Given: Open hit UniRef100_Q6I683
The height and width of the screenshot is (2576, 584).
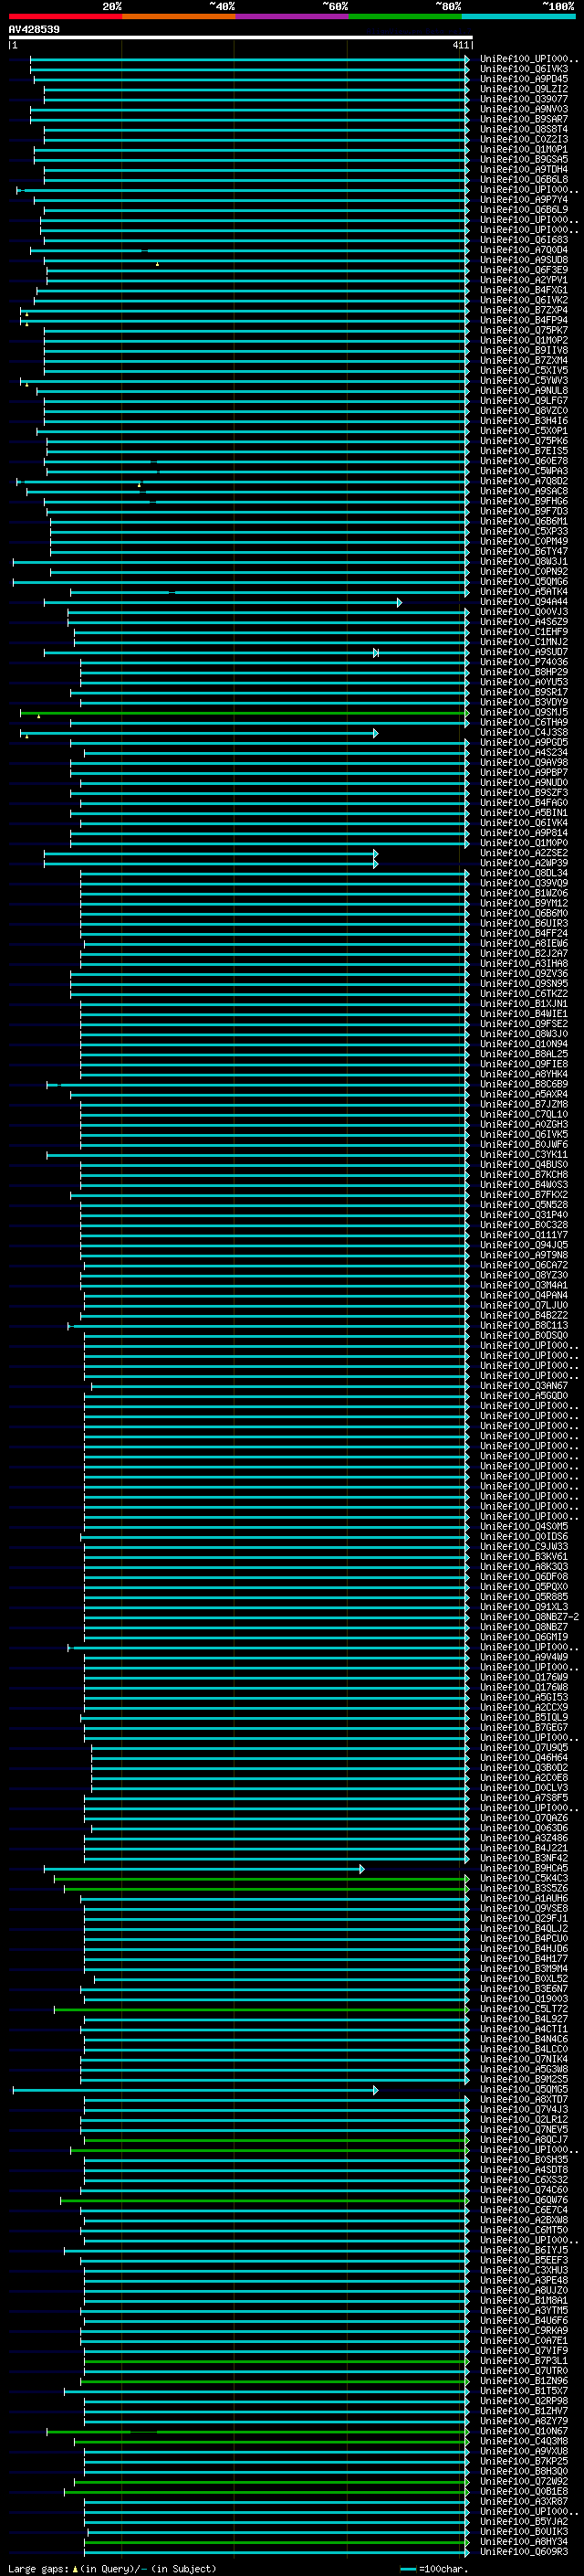Looking at the screenshot, I should point(524,240).
